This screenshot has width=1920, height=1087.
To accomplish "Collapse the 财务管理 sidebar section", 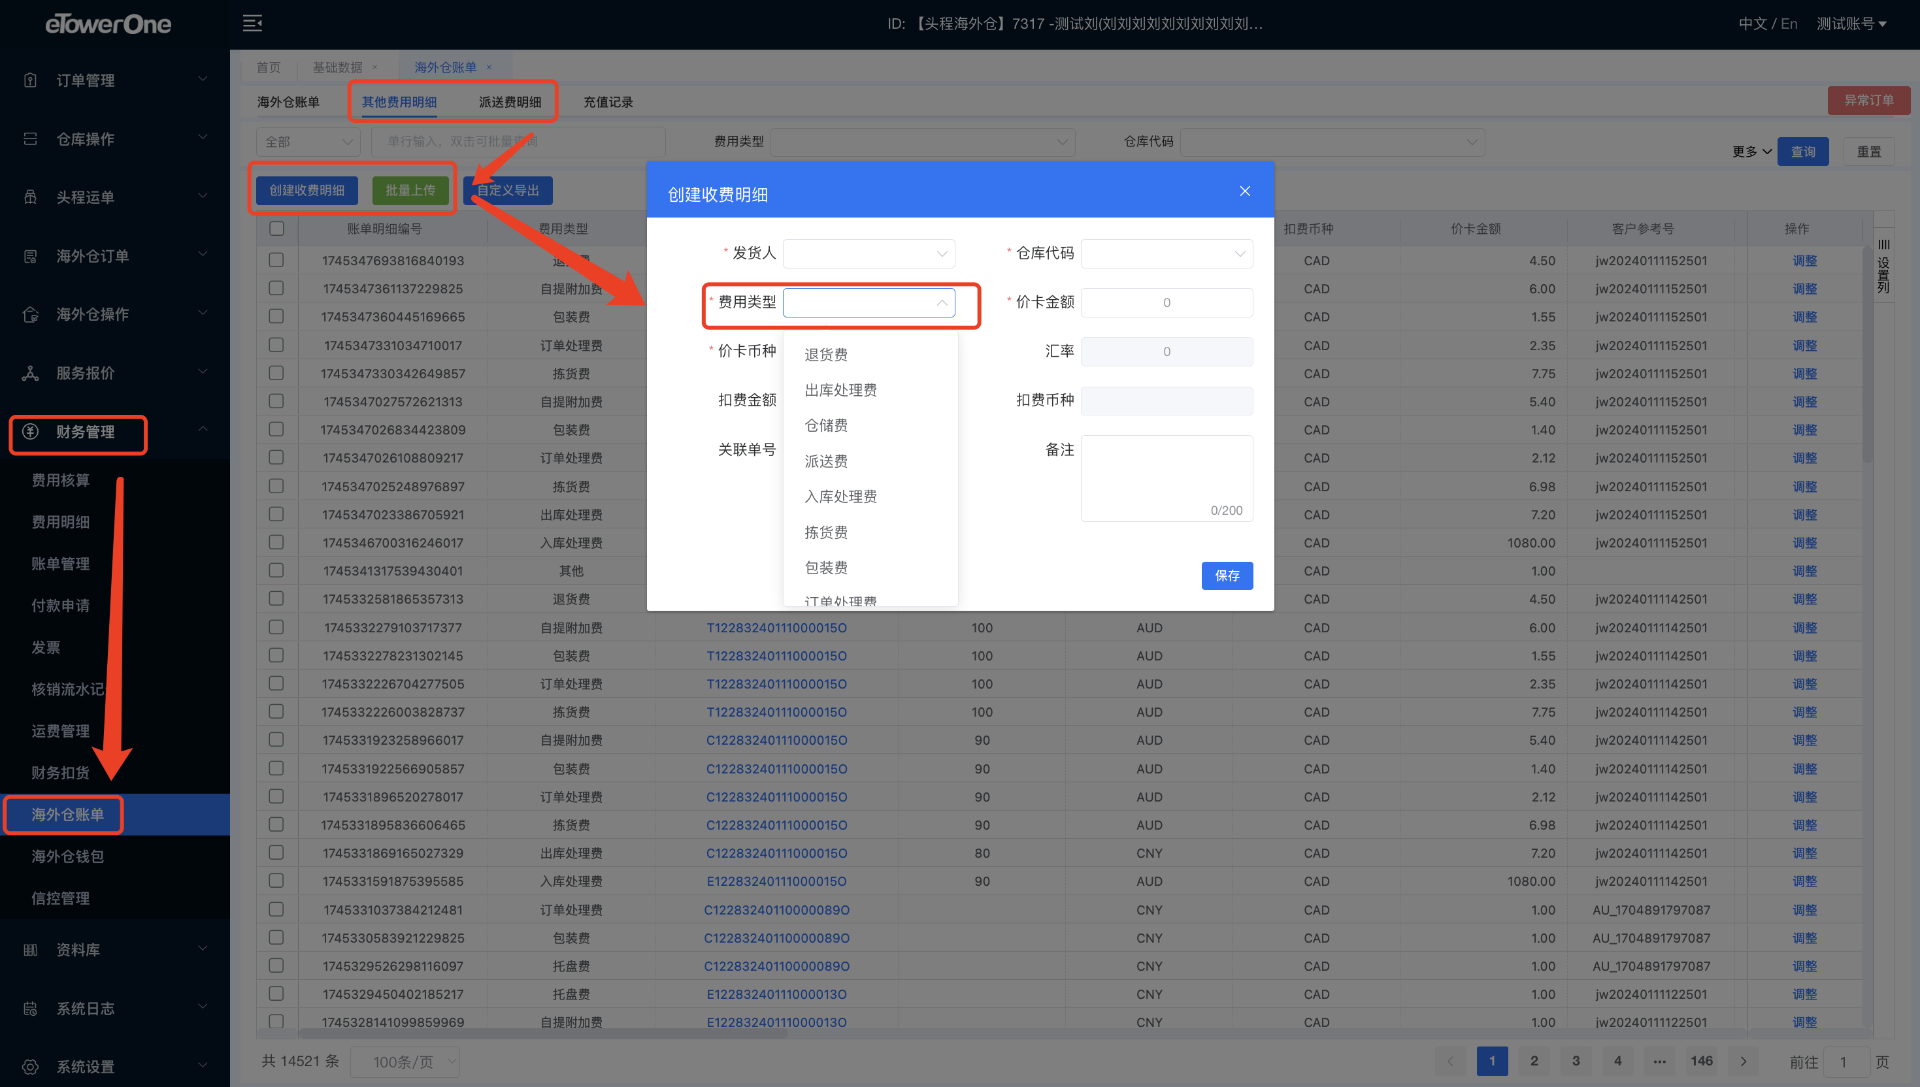I will (203, 429).
